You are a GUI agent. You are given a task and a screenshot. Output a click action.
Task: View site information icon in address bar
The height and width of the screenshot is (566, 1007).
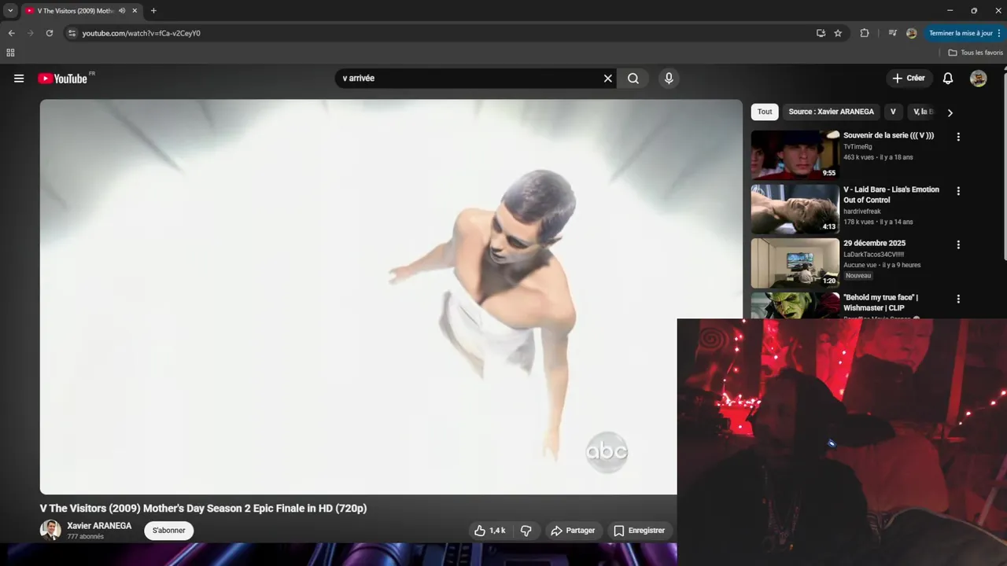[72, 33]
